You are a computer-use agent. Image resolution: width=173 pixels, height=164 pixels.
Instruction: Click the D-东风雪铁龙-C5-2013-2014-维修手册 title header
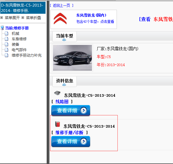23,8
